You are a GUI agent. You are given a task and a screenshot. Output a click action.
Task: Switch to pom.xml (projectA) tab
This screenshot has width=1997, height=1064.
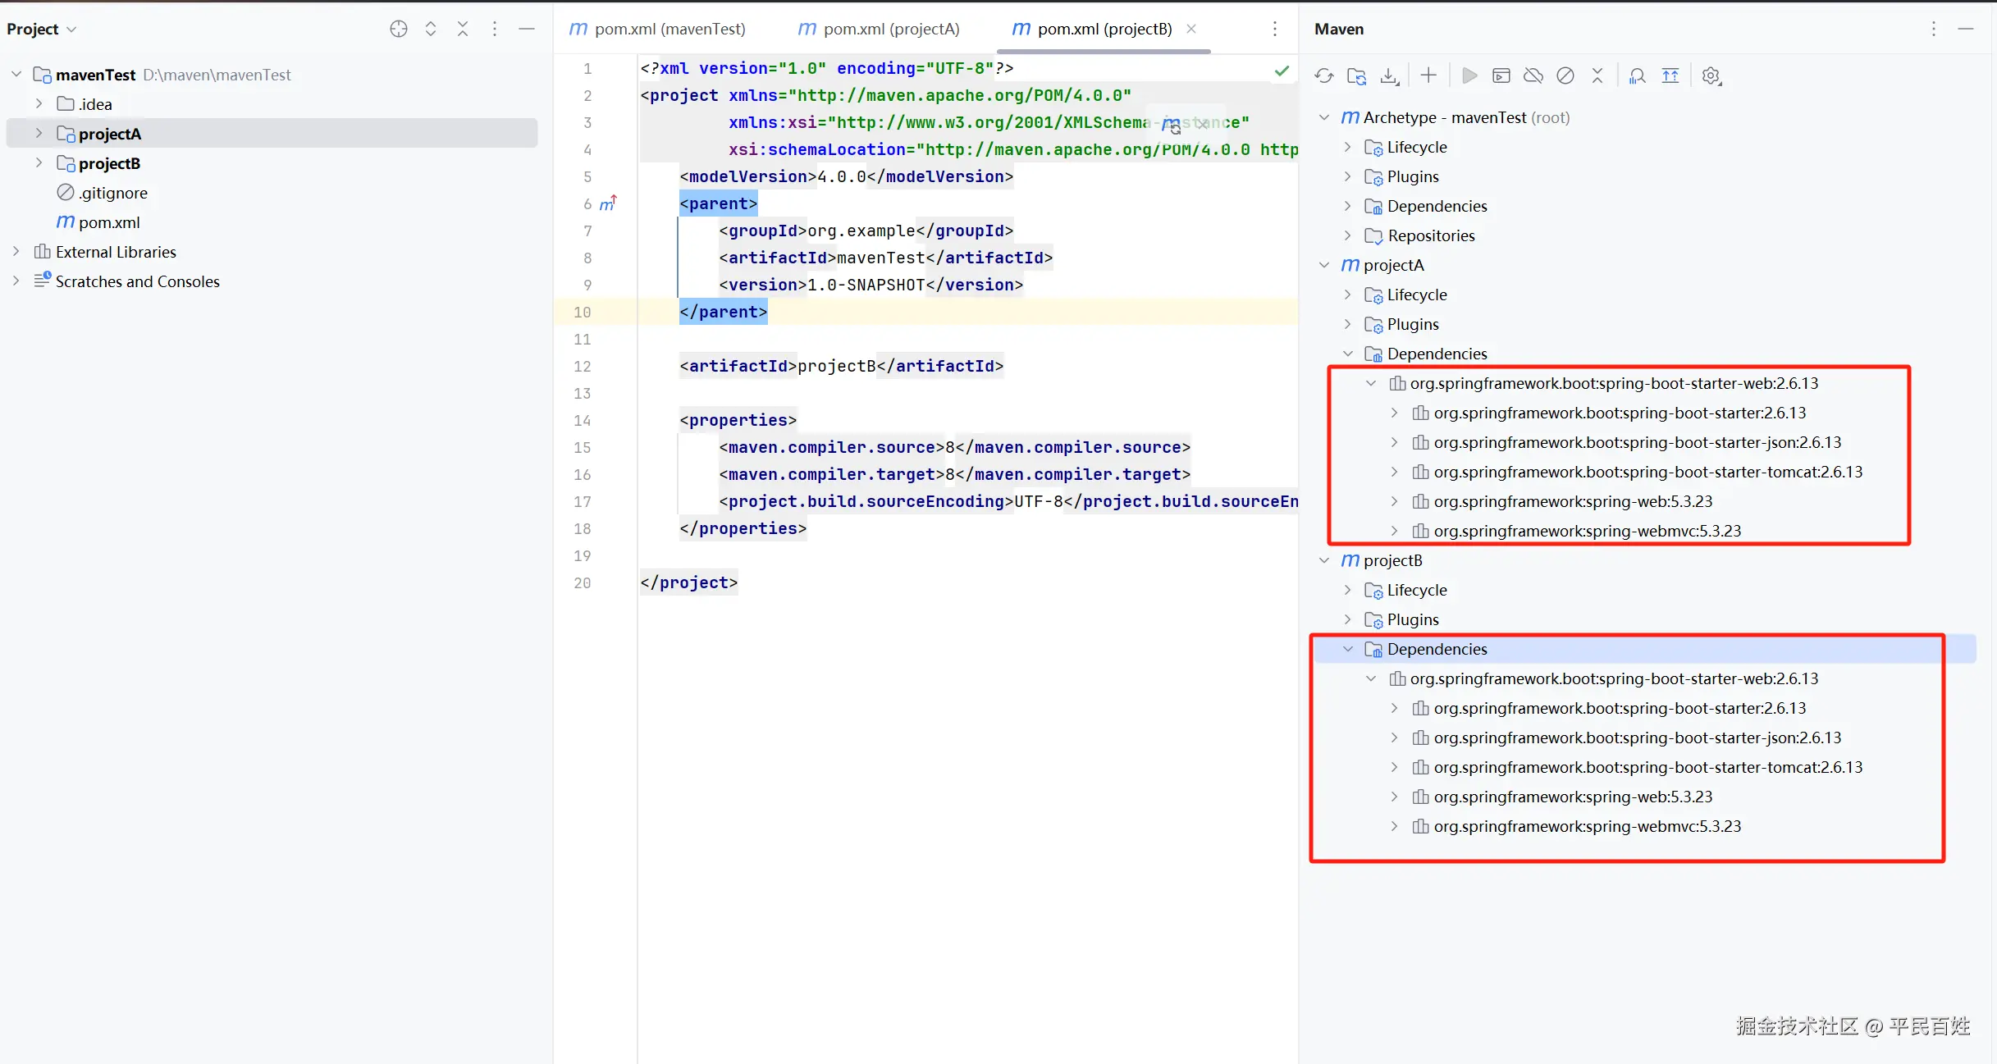click(890, 29)
